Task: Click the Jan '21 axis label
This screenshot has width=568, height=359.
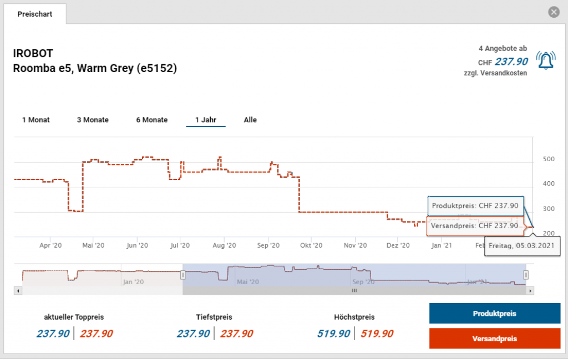Action: [442, 245]
